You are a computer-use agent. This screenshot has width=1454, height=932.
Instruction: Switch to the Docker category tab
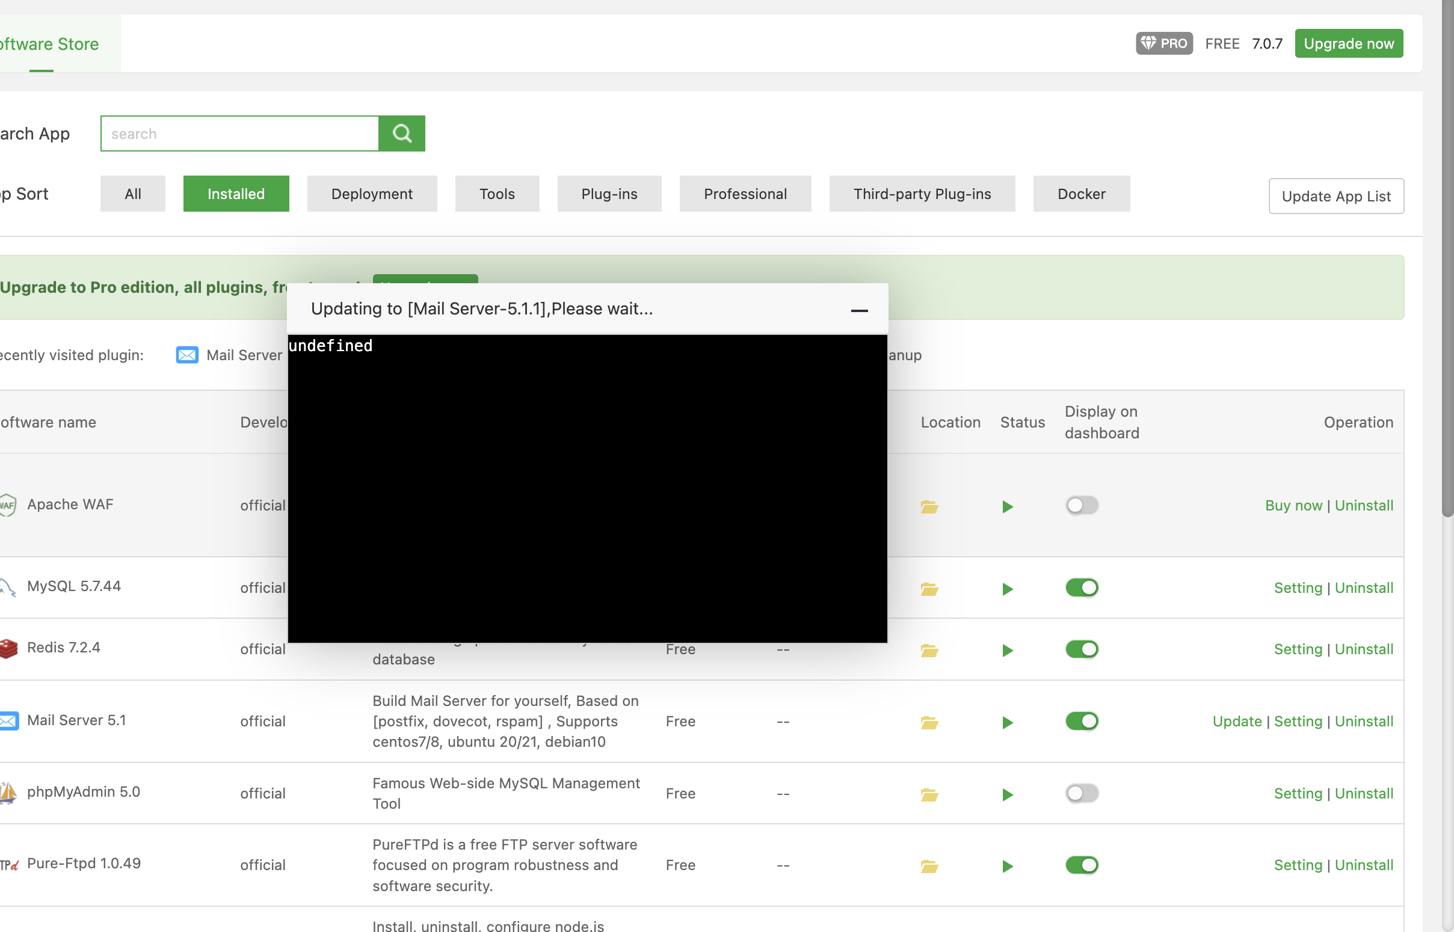click(1080, 194)
